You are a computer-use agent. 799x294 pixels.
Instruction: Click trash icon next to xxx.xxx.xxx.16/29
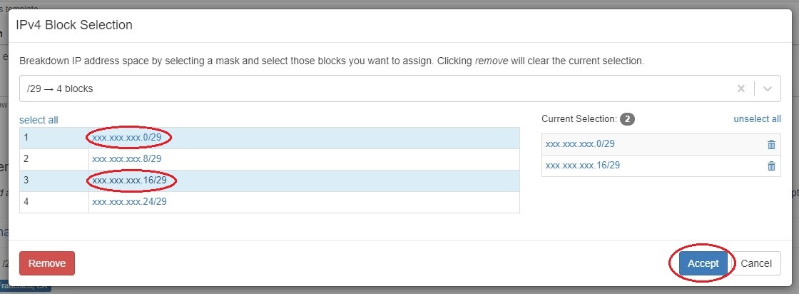pos(771,166)
